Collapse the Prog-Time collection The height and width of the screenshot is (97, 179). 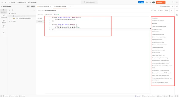coord(9,13)
